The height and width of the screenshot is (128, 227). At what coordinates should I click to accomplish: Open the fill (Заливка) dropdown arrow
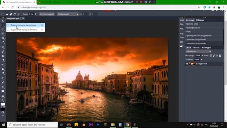(x=201, y=59)
